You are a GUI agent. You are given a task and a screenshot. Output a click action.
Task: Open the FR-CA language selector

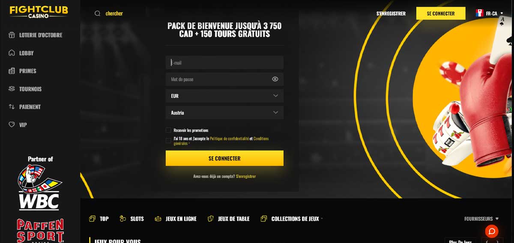click(489, 13)
